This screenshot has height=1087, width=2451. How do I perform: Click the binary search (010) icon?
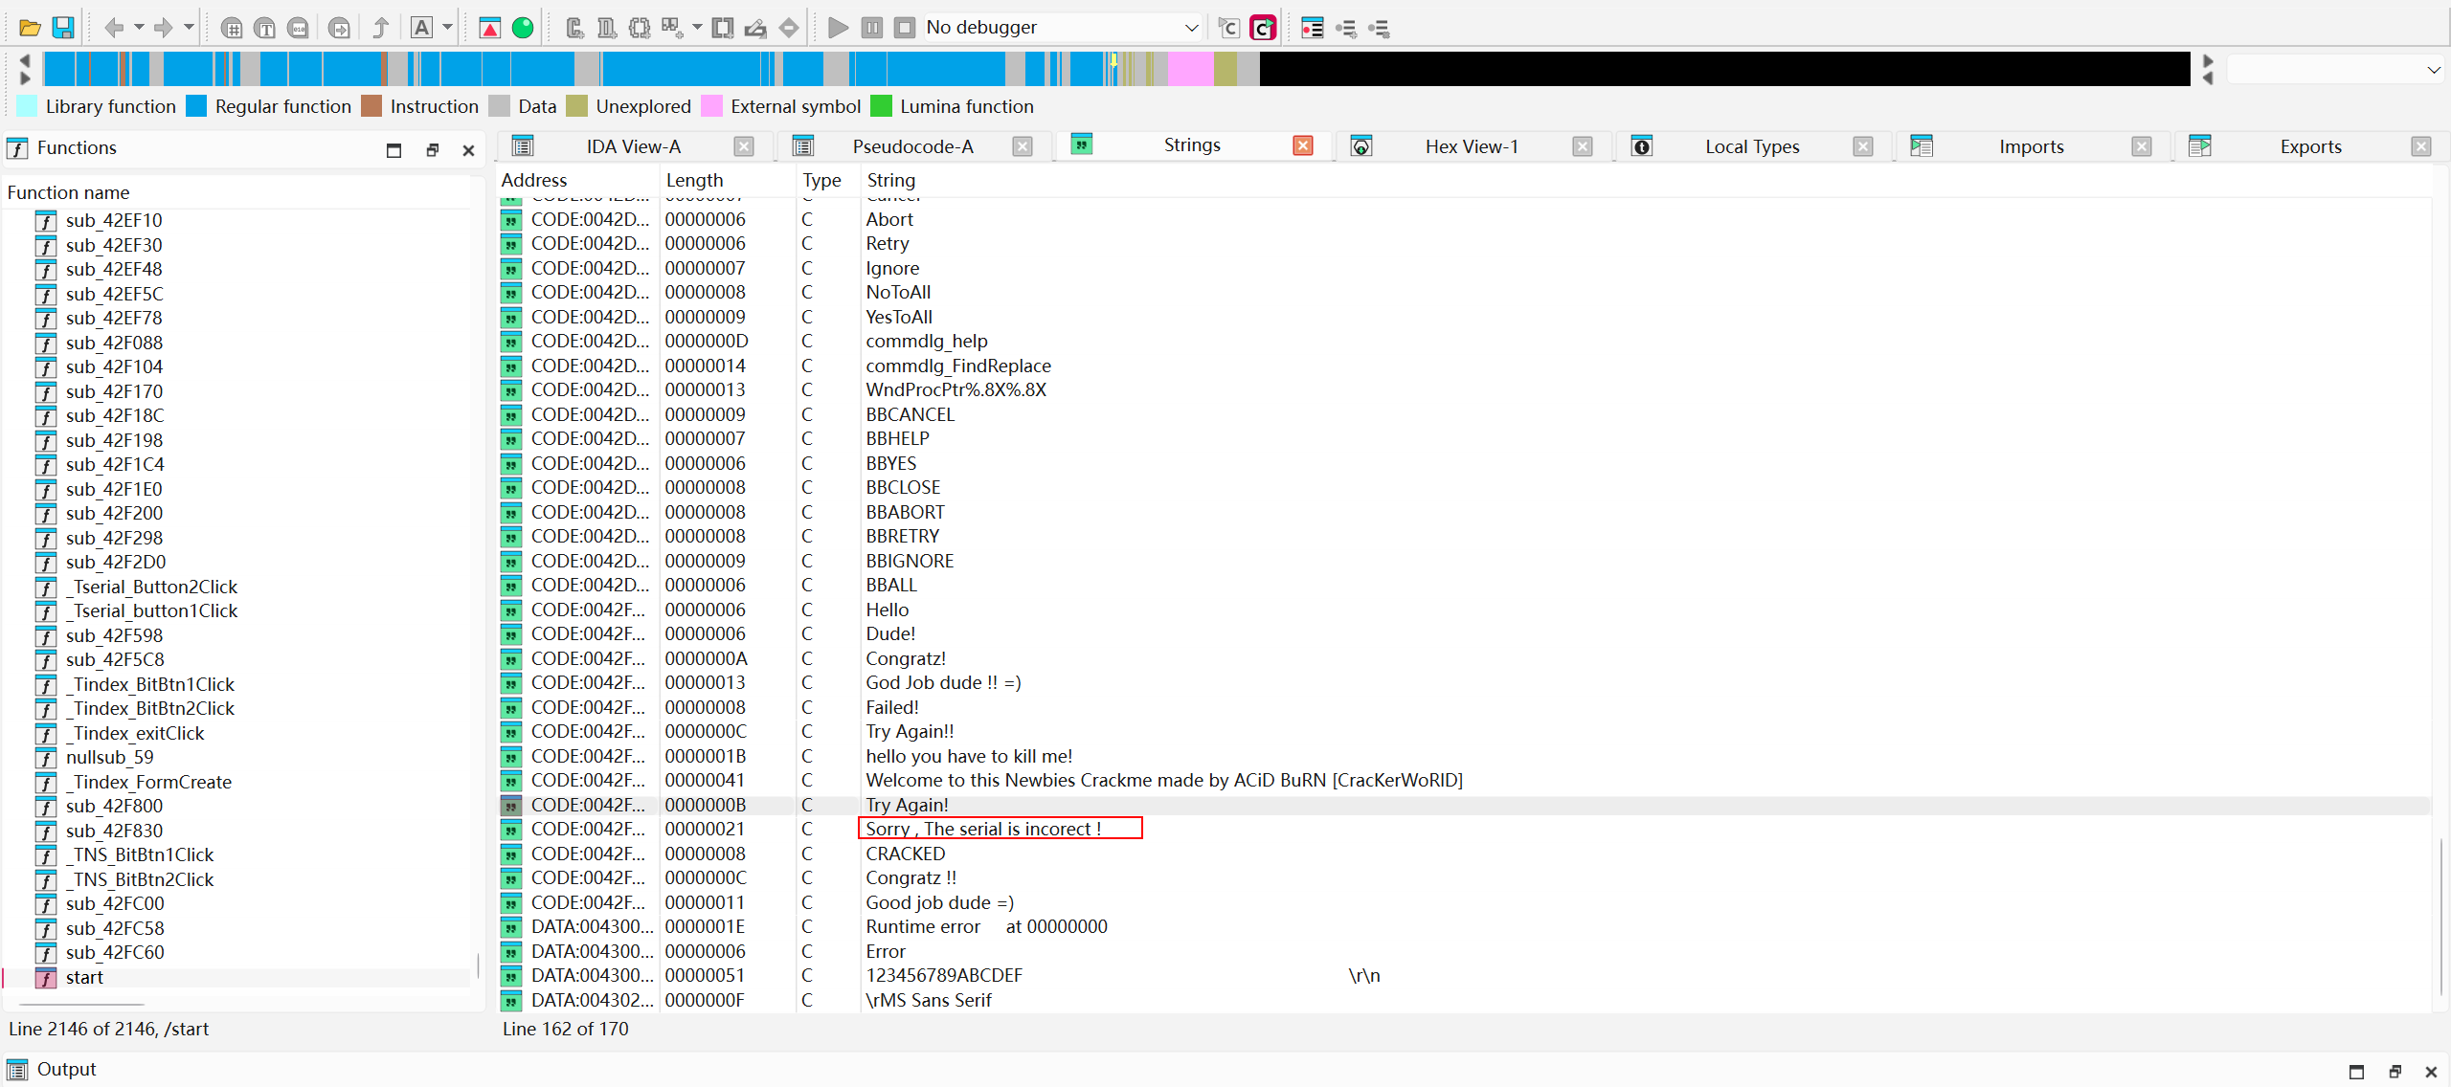coord(299,28)
